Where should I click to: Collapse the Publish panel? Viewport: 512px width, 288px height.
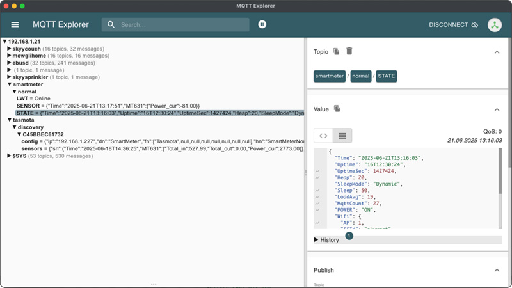(497, 271)
